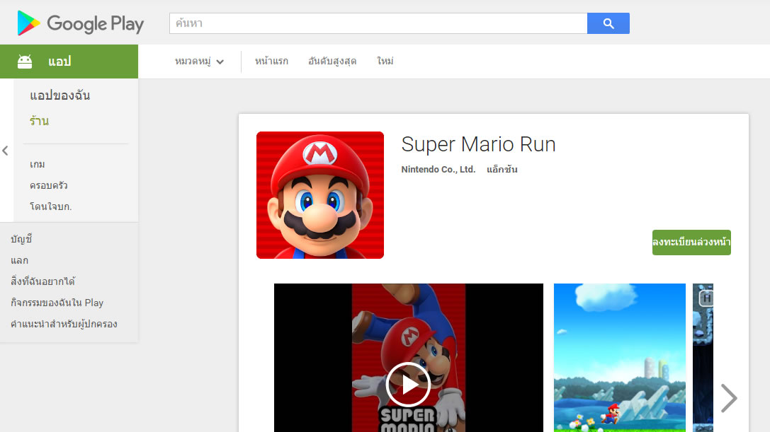Open the อันดับสูงสุด top charts tab
The image size is (770, 432).
pos(332,62)
